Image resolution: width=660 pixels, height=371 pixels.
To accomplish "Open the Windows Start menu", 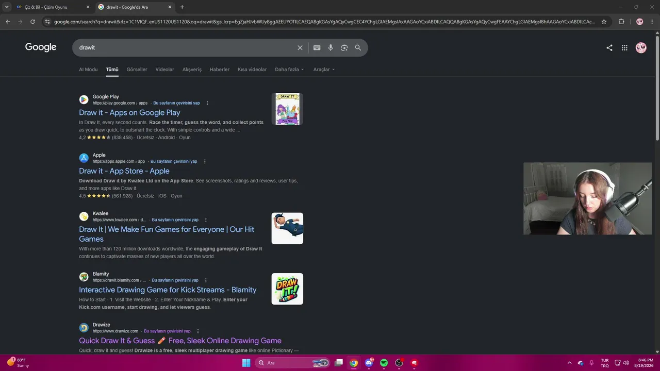I will pos(246,363).
